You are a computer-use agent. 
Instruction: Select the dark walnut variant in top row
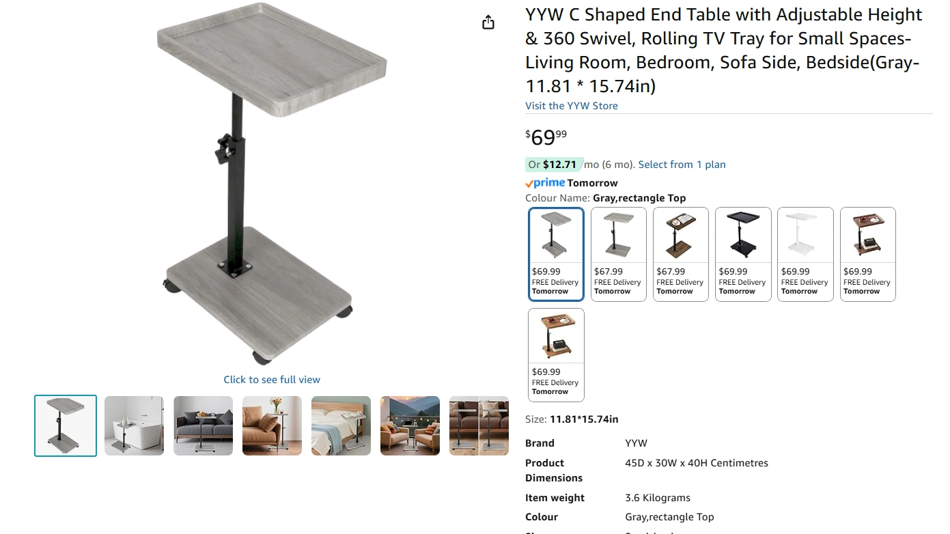click(867, 254)
